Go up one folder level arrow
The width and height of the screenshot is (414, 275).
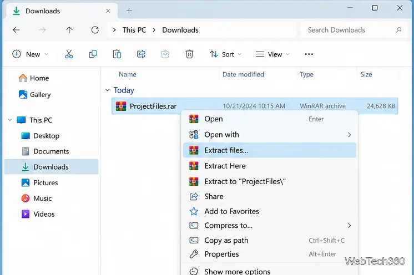click(69, 30)
